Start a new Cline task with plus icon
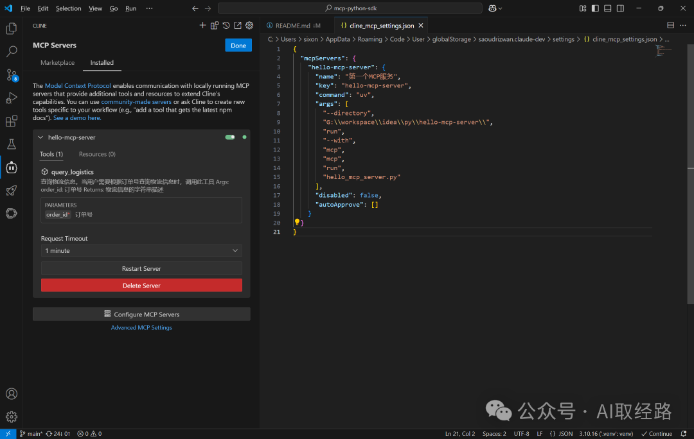The width and height of the screenshot is (694, 439). pyautogui.click(x=202, y=26)
